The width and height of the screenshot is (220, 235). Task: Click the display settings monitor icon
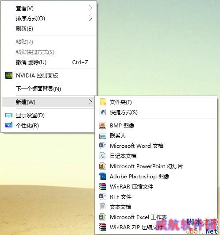point(9,116)
